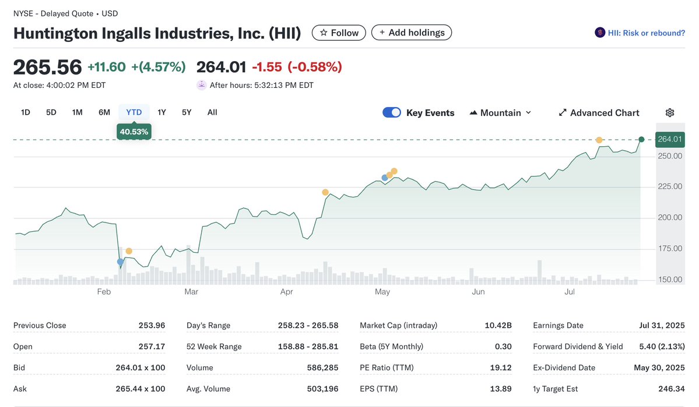Click the yellow event marker in mid-April
Screen dimensions: 699x407
coord(325,192)
